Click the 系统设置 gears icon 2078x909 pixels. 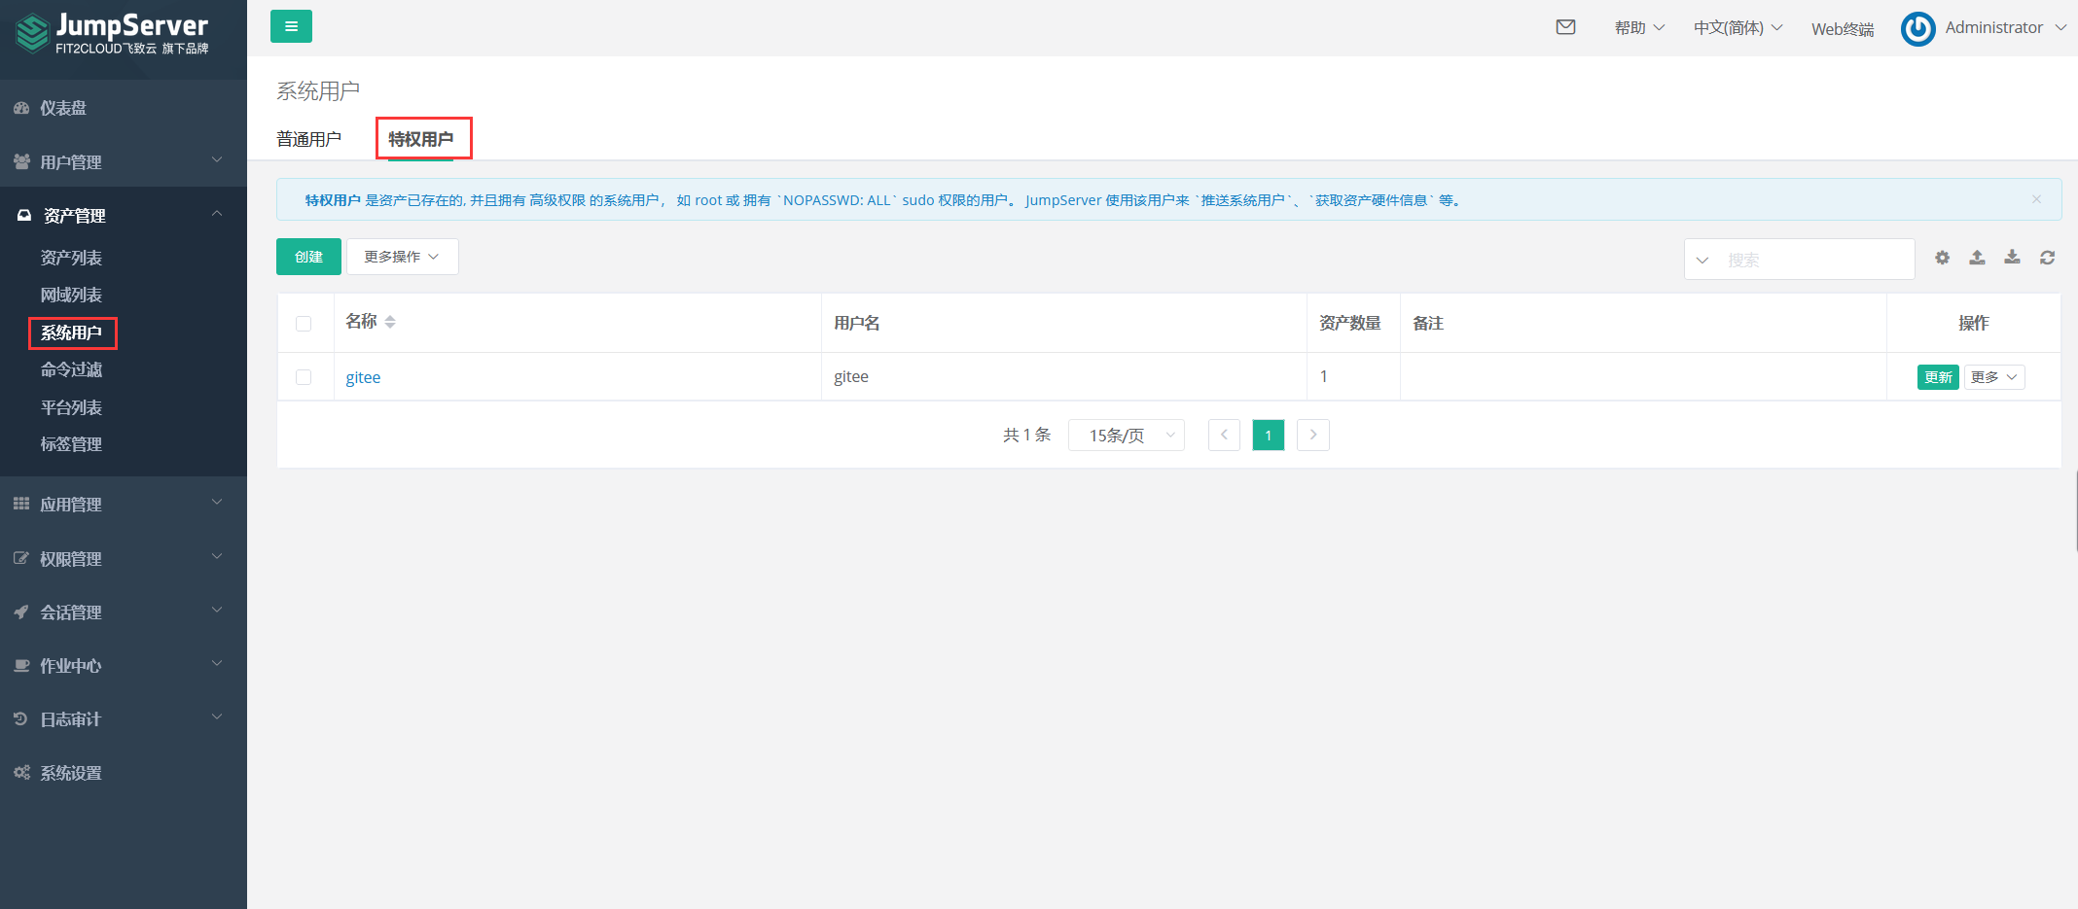tap(21, 772)
